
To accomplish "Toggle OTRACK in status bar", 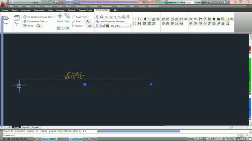I will (x=72, y=139).
